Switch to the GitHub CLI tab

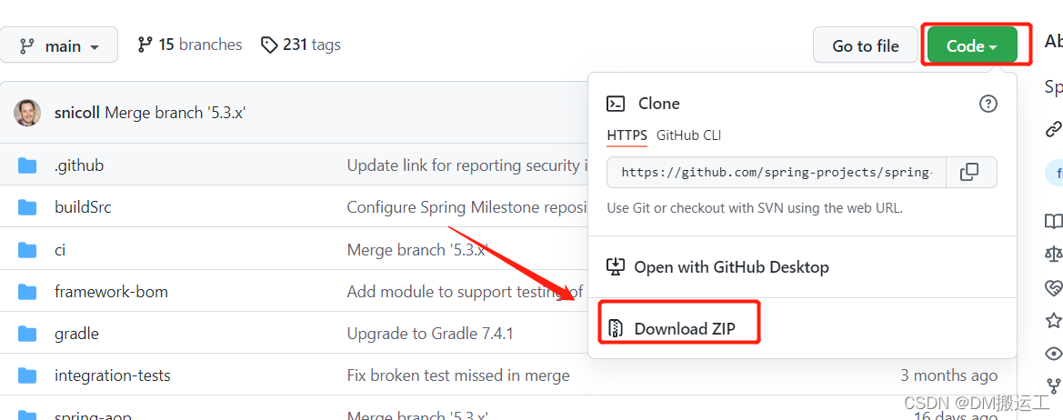(x=688, y=135)
